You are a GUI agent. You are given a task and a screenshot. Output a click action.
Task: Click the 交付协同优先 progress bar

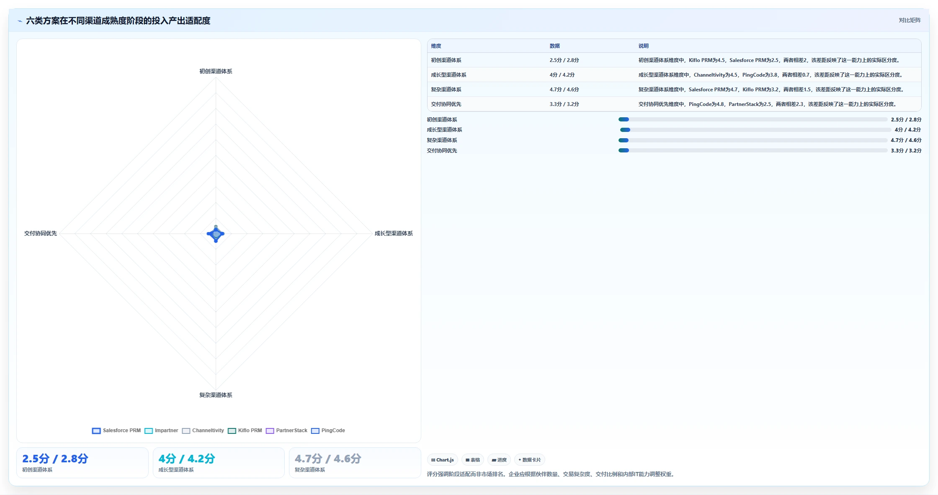753,150
